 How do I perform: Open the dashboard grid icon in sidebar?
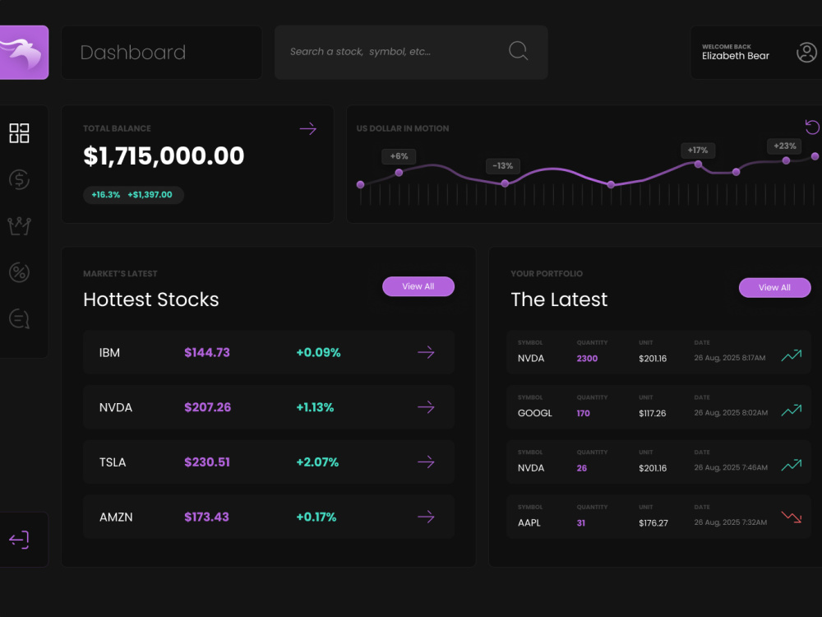click(x=20, y=133)
